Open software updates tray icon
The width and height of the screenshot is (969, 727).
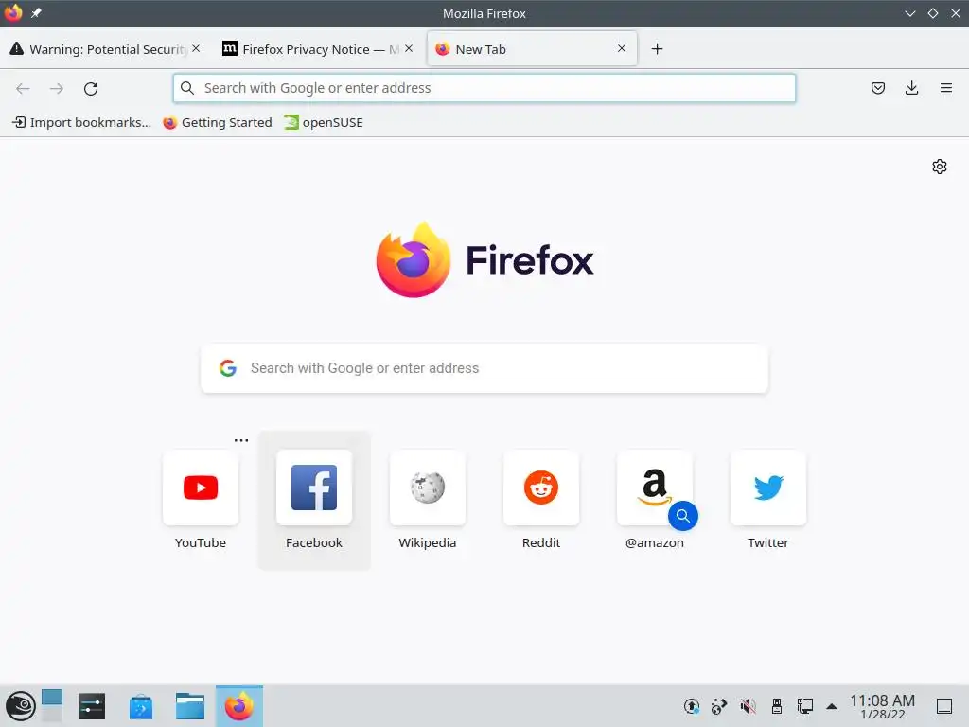pyautogui.click(x=692, y=706)
